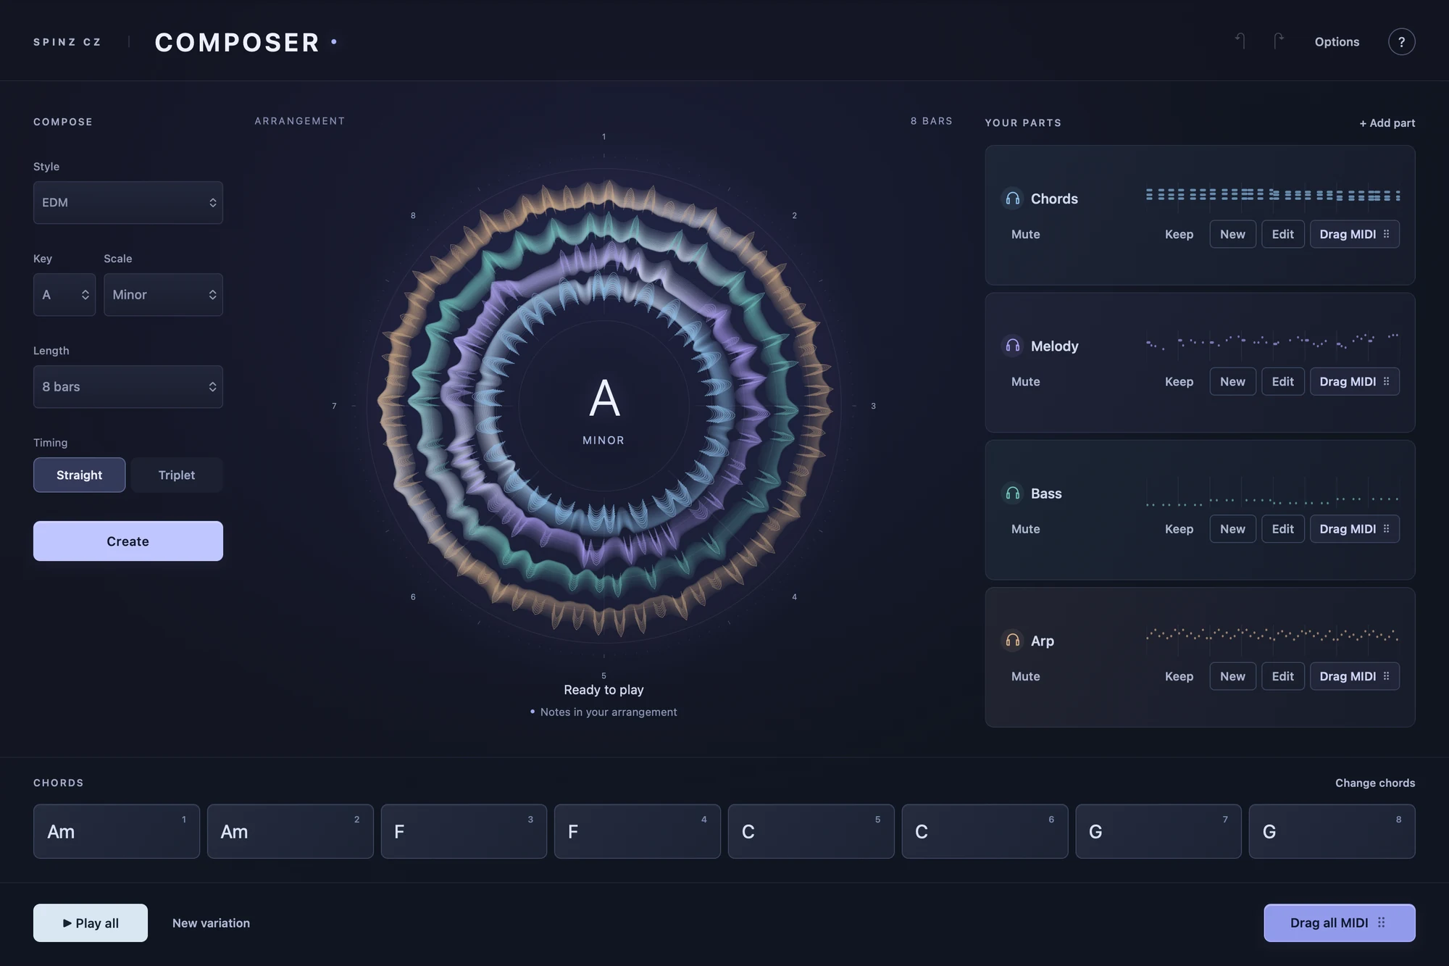1449x966 pixels.
Task: Open the Length dropdown showing 8 bars
Action: tap(128, 386)
